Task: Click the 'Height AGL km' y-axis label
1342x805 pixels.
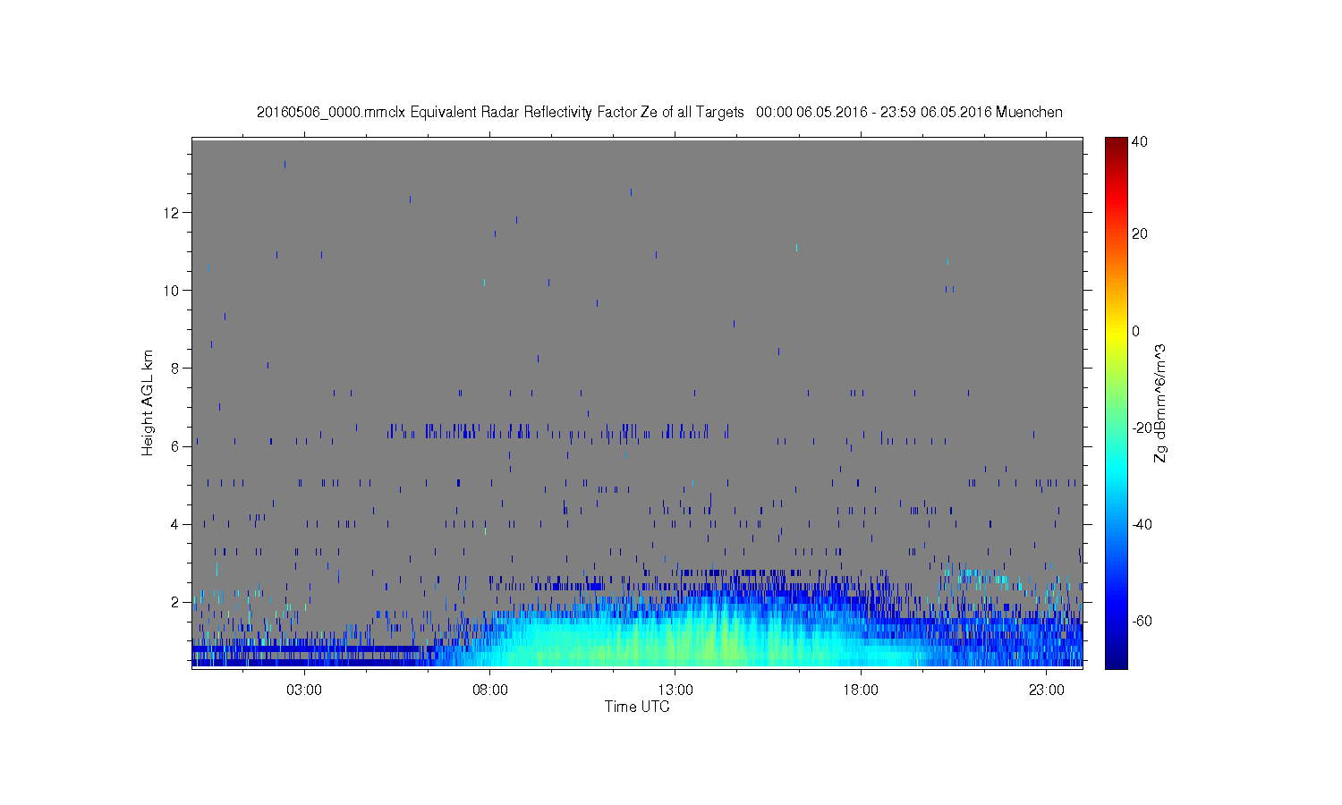Action: click(x=148, y=402)
